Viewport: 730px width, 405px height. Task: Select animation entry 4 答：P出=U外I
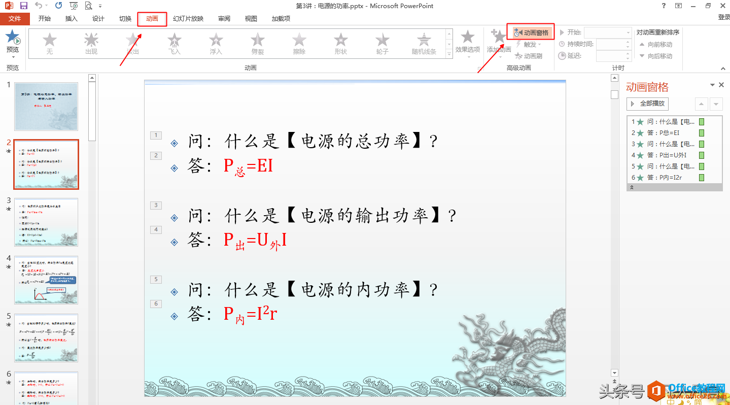(674, 155)
